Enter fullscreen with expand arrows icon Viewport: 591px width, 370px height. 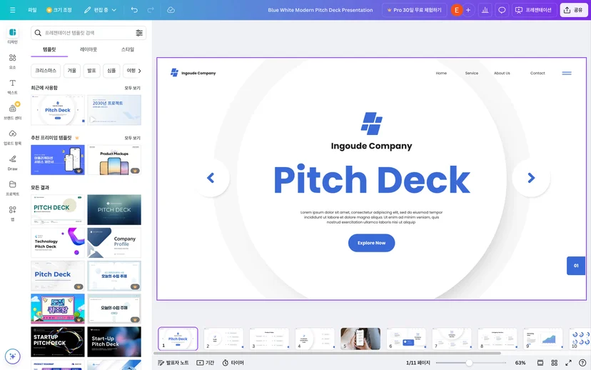pyautogui.click(x=568, y=362)
